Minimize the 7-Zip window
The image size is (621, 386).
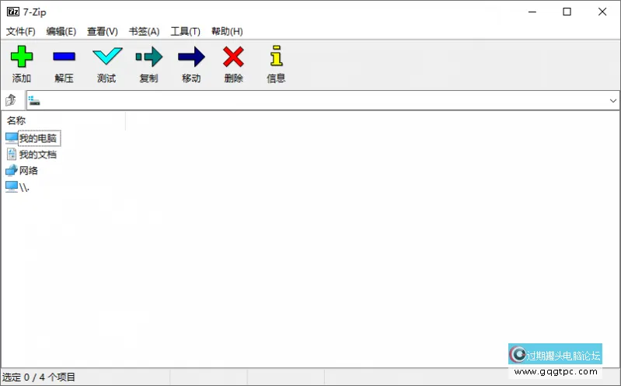pyautogui.click(x=532, y=12)
